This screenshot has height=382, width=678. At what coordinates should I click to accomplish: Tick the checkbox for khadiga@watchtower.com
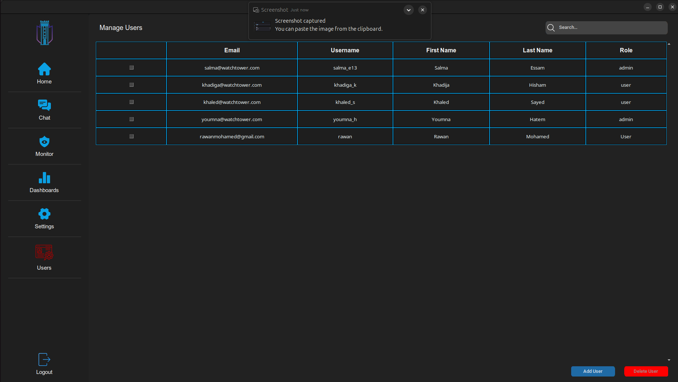pyautogui.click(x=131, y=85)
